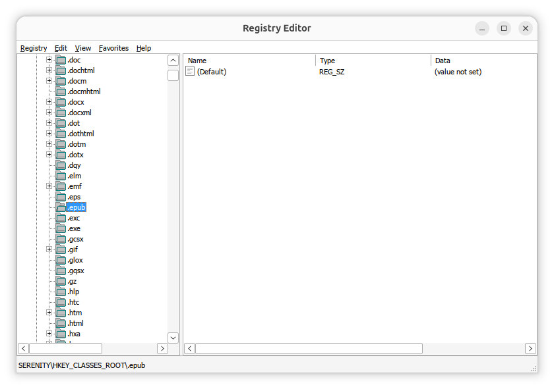This screenshot has width=554, height=389.
Task: Click the .html key folder icon
Action: click(x=61, y=323)
